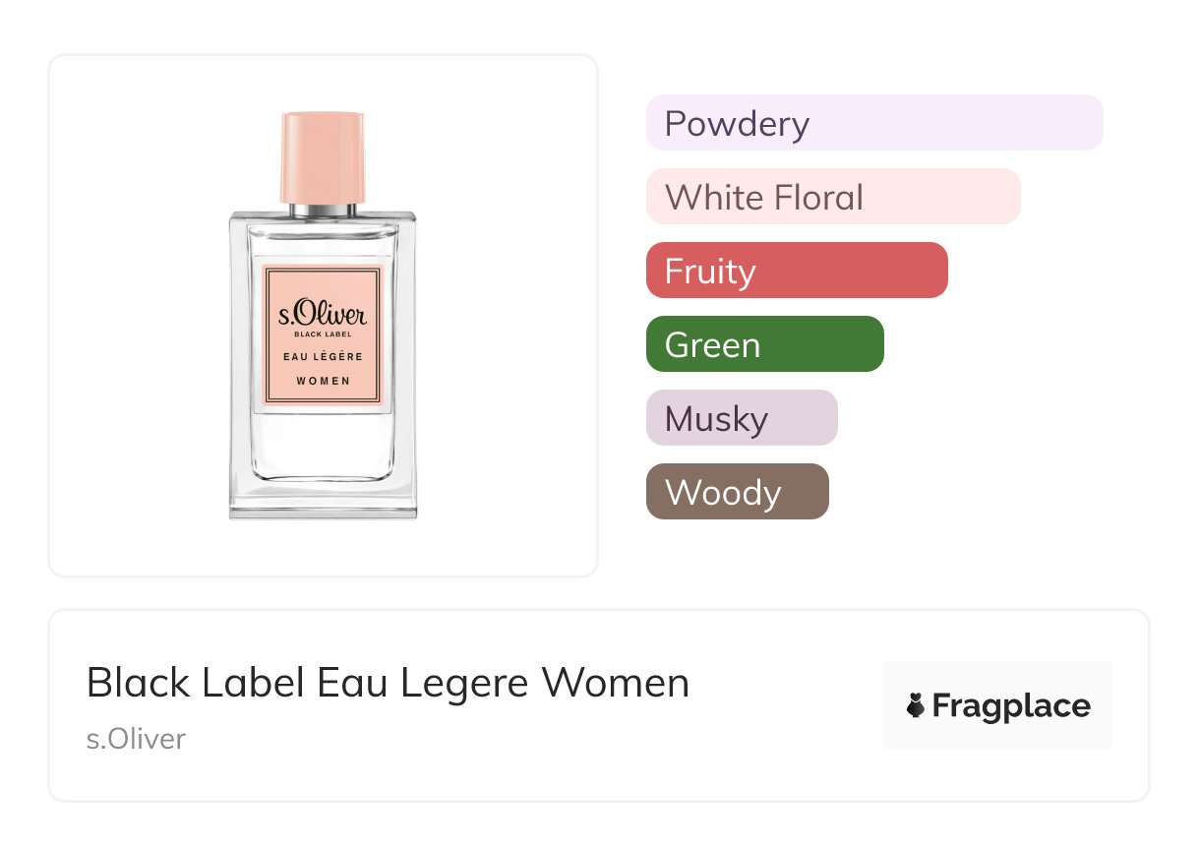The width and height of the screenshot is (1198, 850).
Task: Click the s.Oliver brand name below the title
Action: click(x=136, y=739)
